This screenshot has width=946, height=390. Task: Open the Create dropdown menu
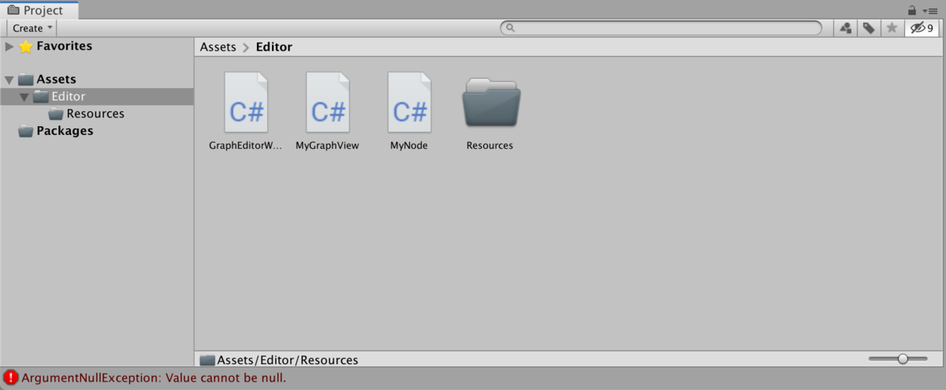click(32, 28)
